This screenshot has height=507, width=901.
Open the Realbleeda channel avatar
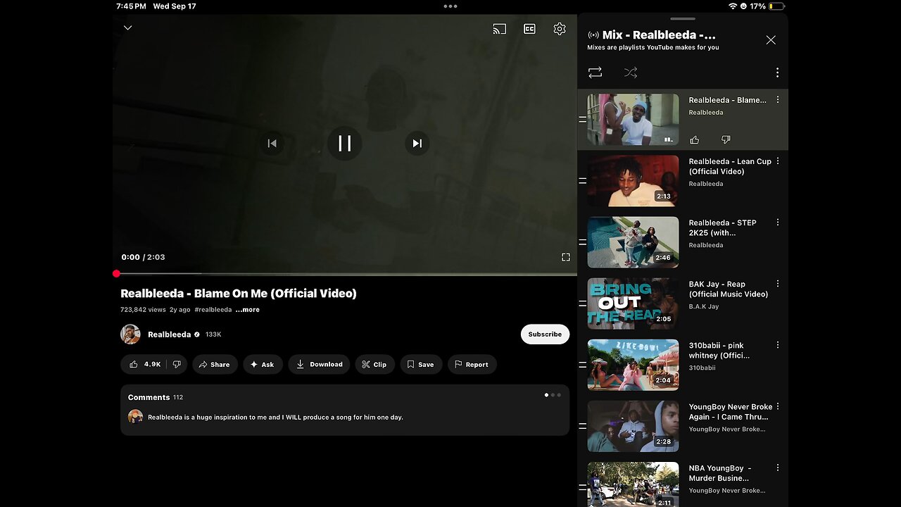130,334
